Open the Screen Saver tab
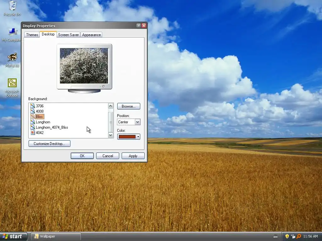 tap(68, 35)
